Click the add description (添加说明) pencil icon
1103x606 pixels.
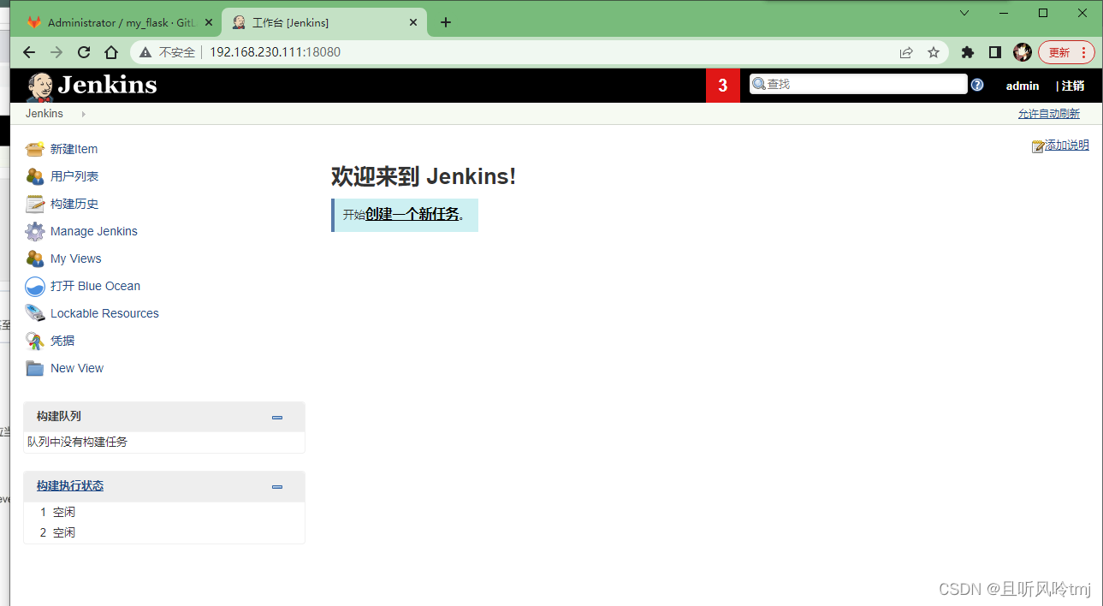click(1038, 146)
